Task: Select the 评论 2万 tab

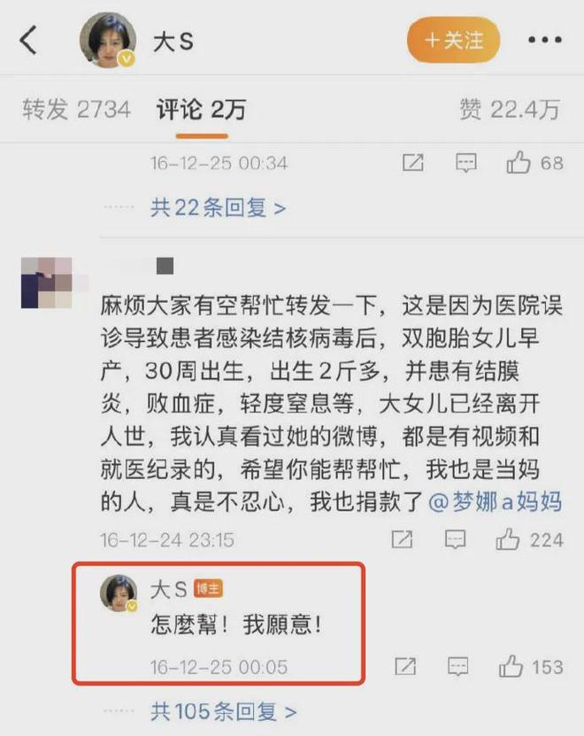Action: pos(201,109)
